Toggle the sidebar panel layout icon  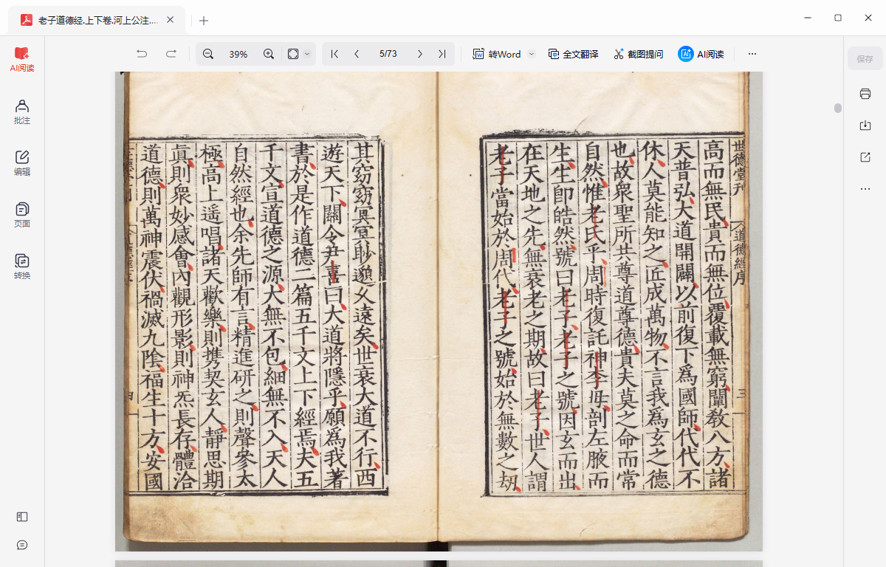[22, 518]
